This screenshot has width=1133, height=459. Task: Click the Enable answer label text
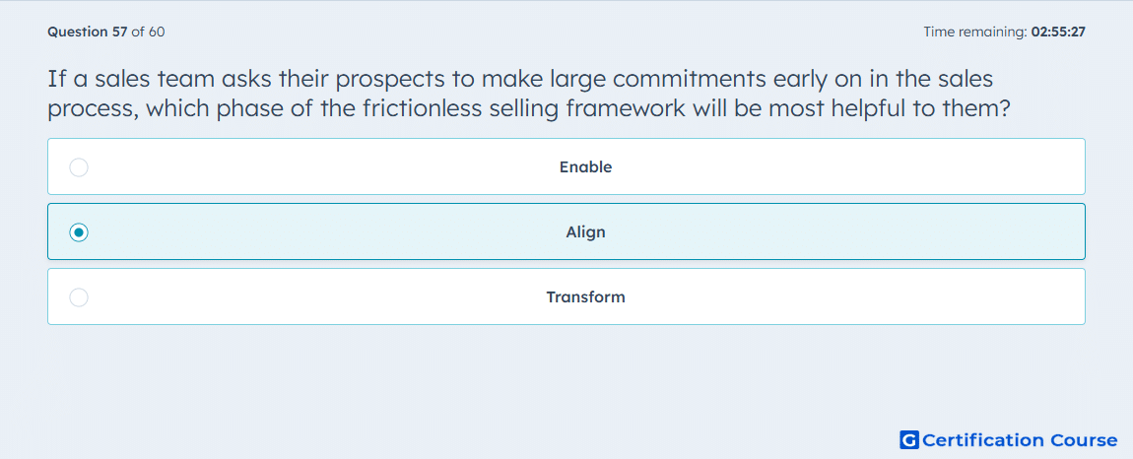coord(585,167)
